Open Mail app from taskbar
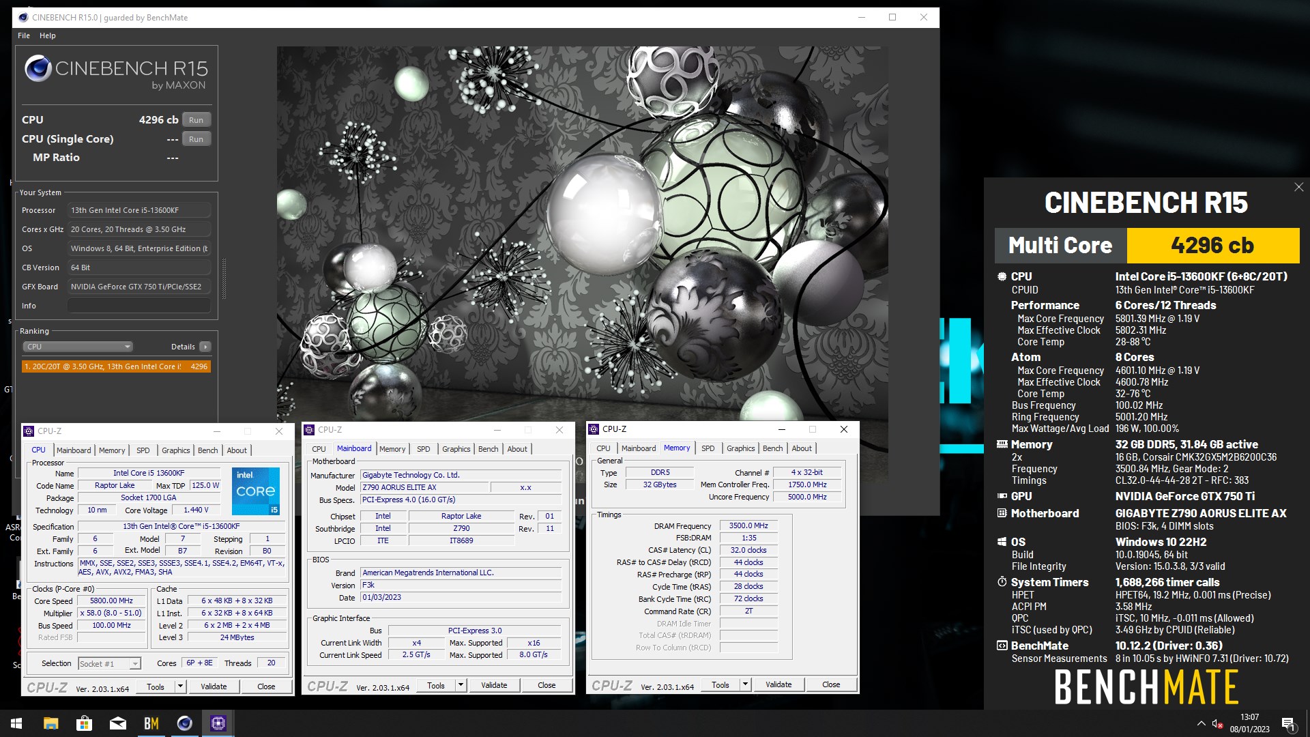This screenshot has height=737, width=1310. point(117,723)
